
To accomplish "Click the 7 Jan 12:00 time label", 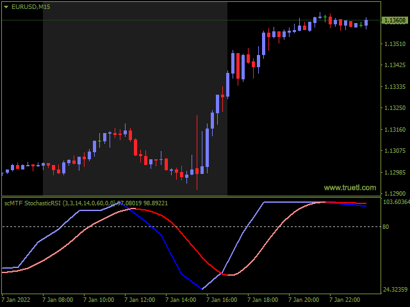I will pos(140,300).
